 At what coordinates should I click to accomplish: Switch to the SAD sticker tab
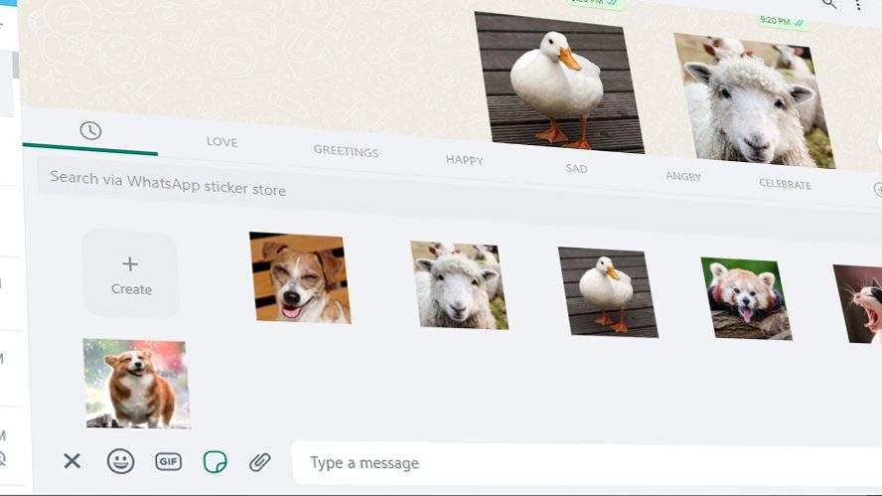[x=576, y=168]
